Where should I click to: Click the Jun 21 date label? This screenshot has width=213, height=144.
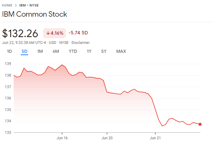155,138
